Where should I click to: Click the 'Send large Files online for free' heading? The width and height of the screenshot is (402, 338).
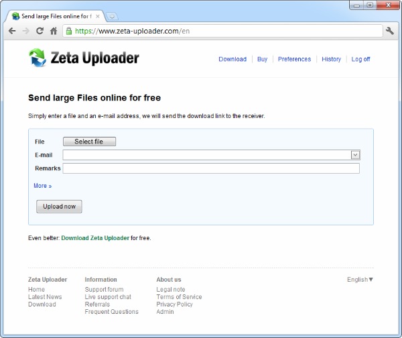pyautogui.click(x=94, y=98)
